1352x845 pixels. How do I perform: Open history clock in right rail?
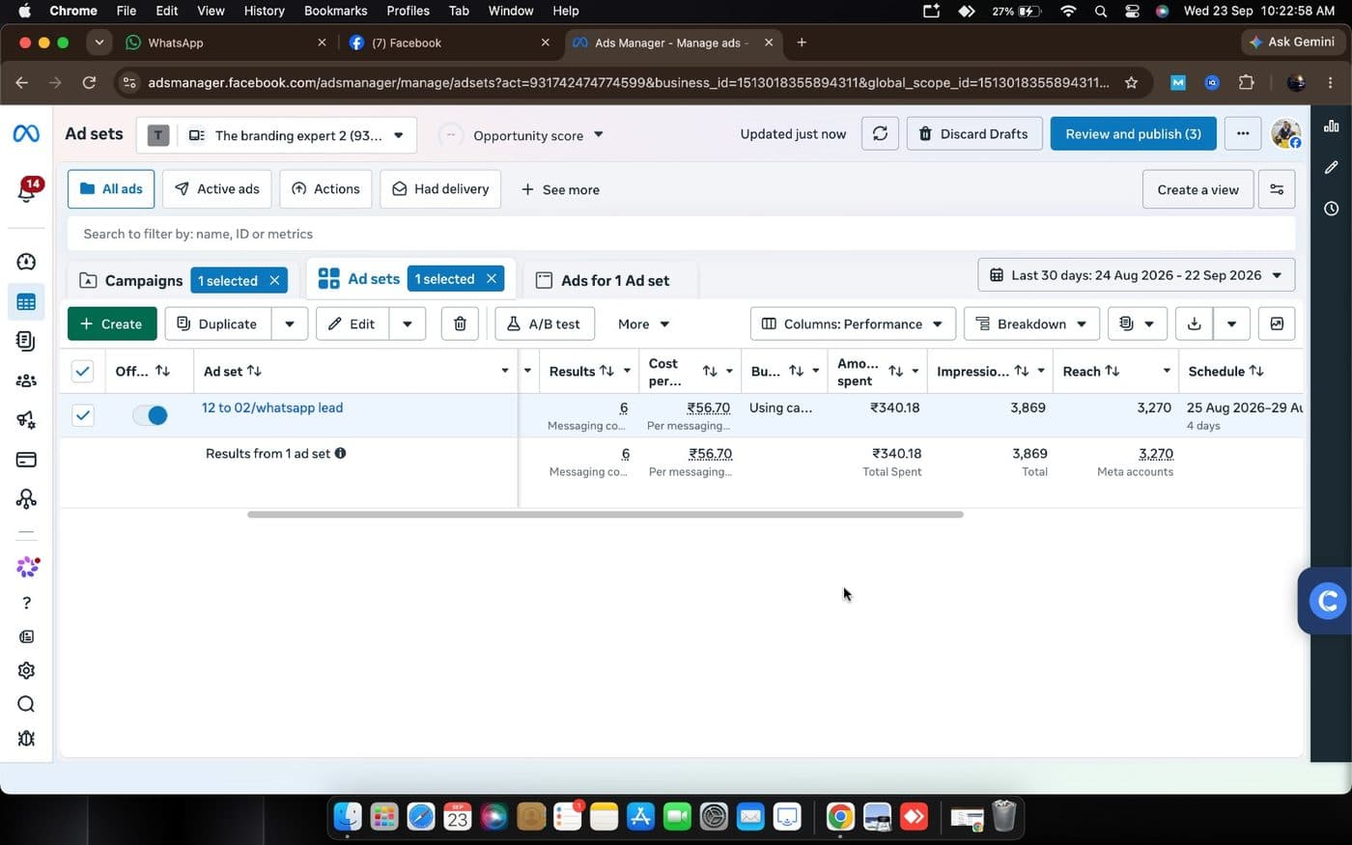(x=1331, y=209)
